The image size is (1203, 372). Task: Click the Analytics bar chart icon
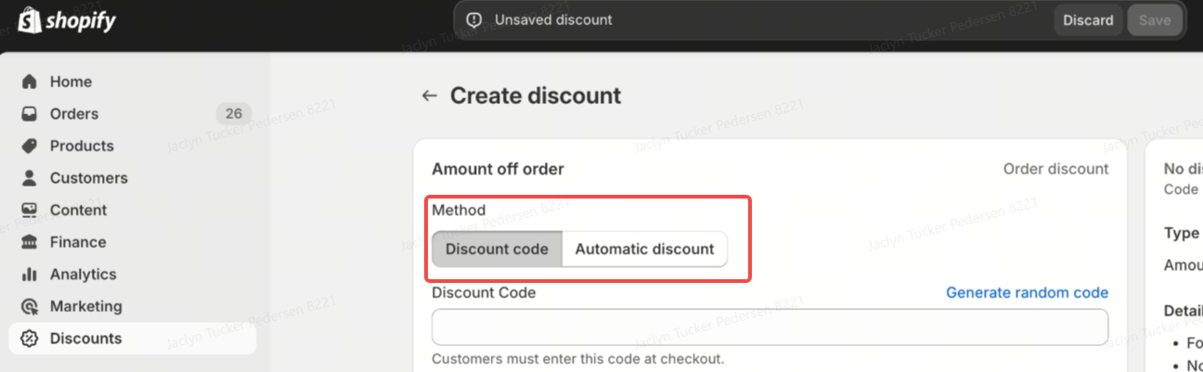pos(30,275)
